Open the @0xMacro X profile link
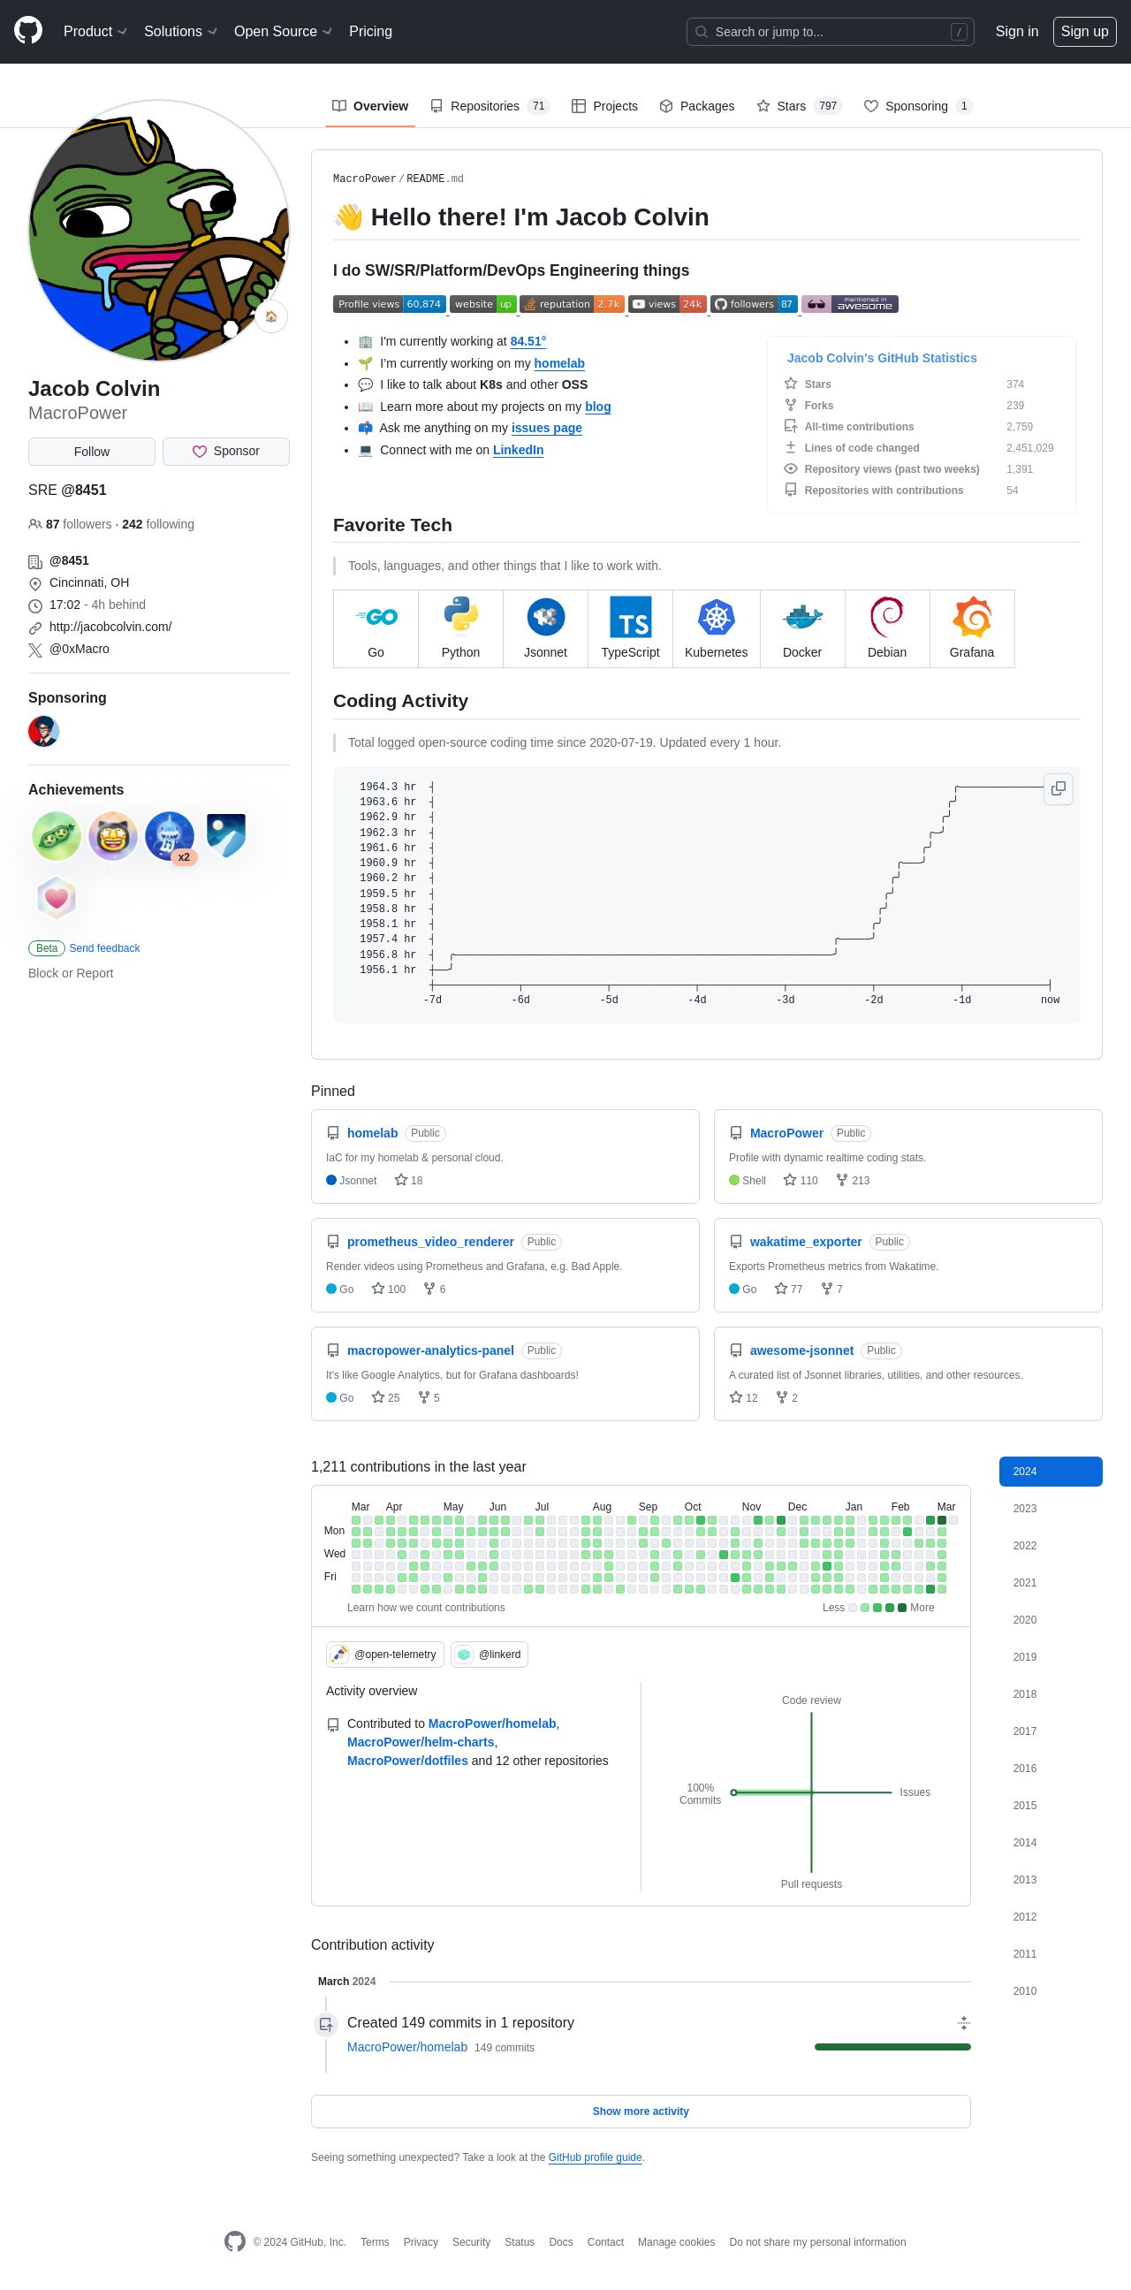1131x2290 pixels. tap(79, 649)
